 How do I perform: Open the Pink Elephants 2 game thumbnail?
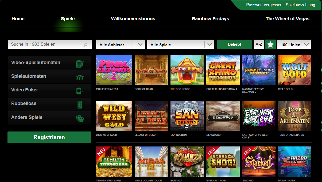click(x=114, y=70)
